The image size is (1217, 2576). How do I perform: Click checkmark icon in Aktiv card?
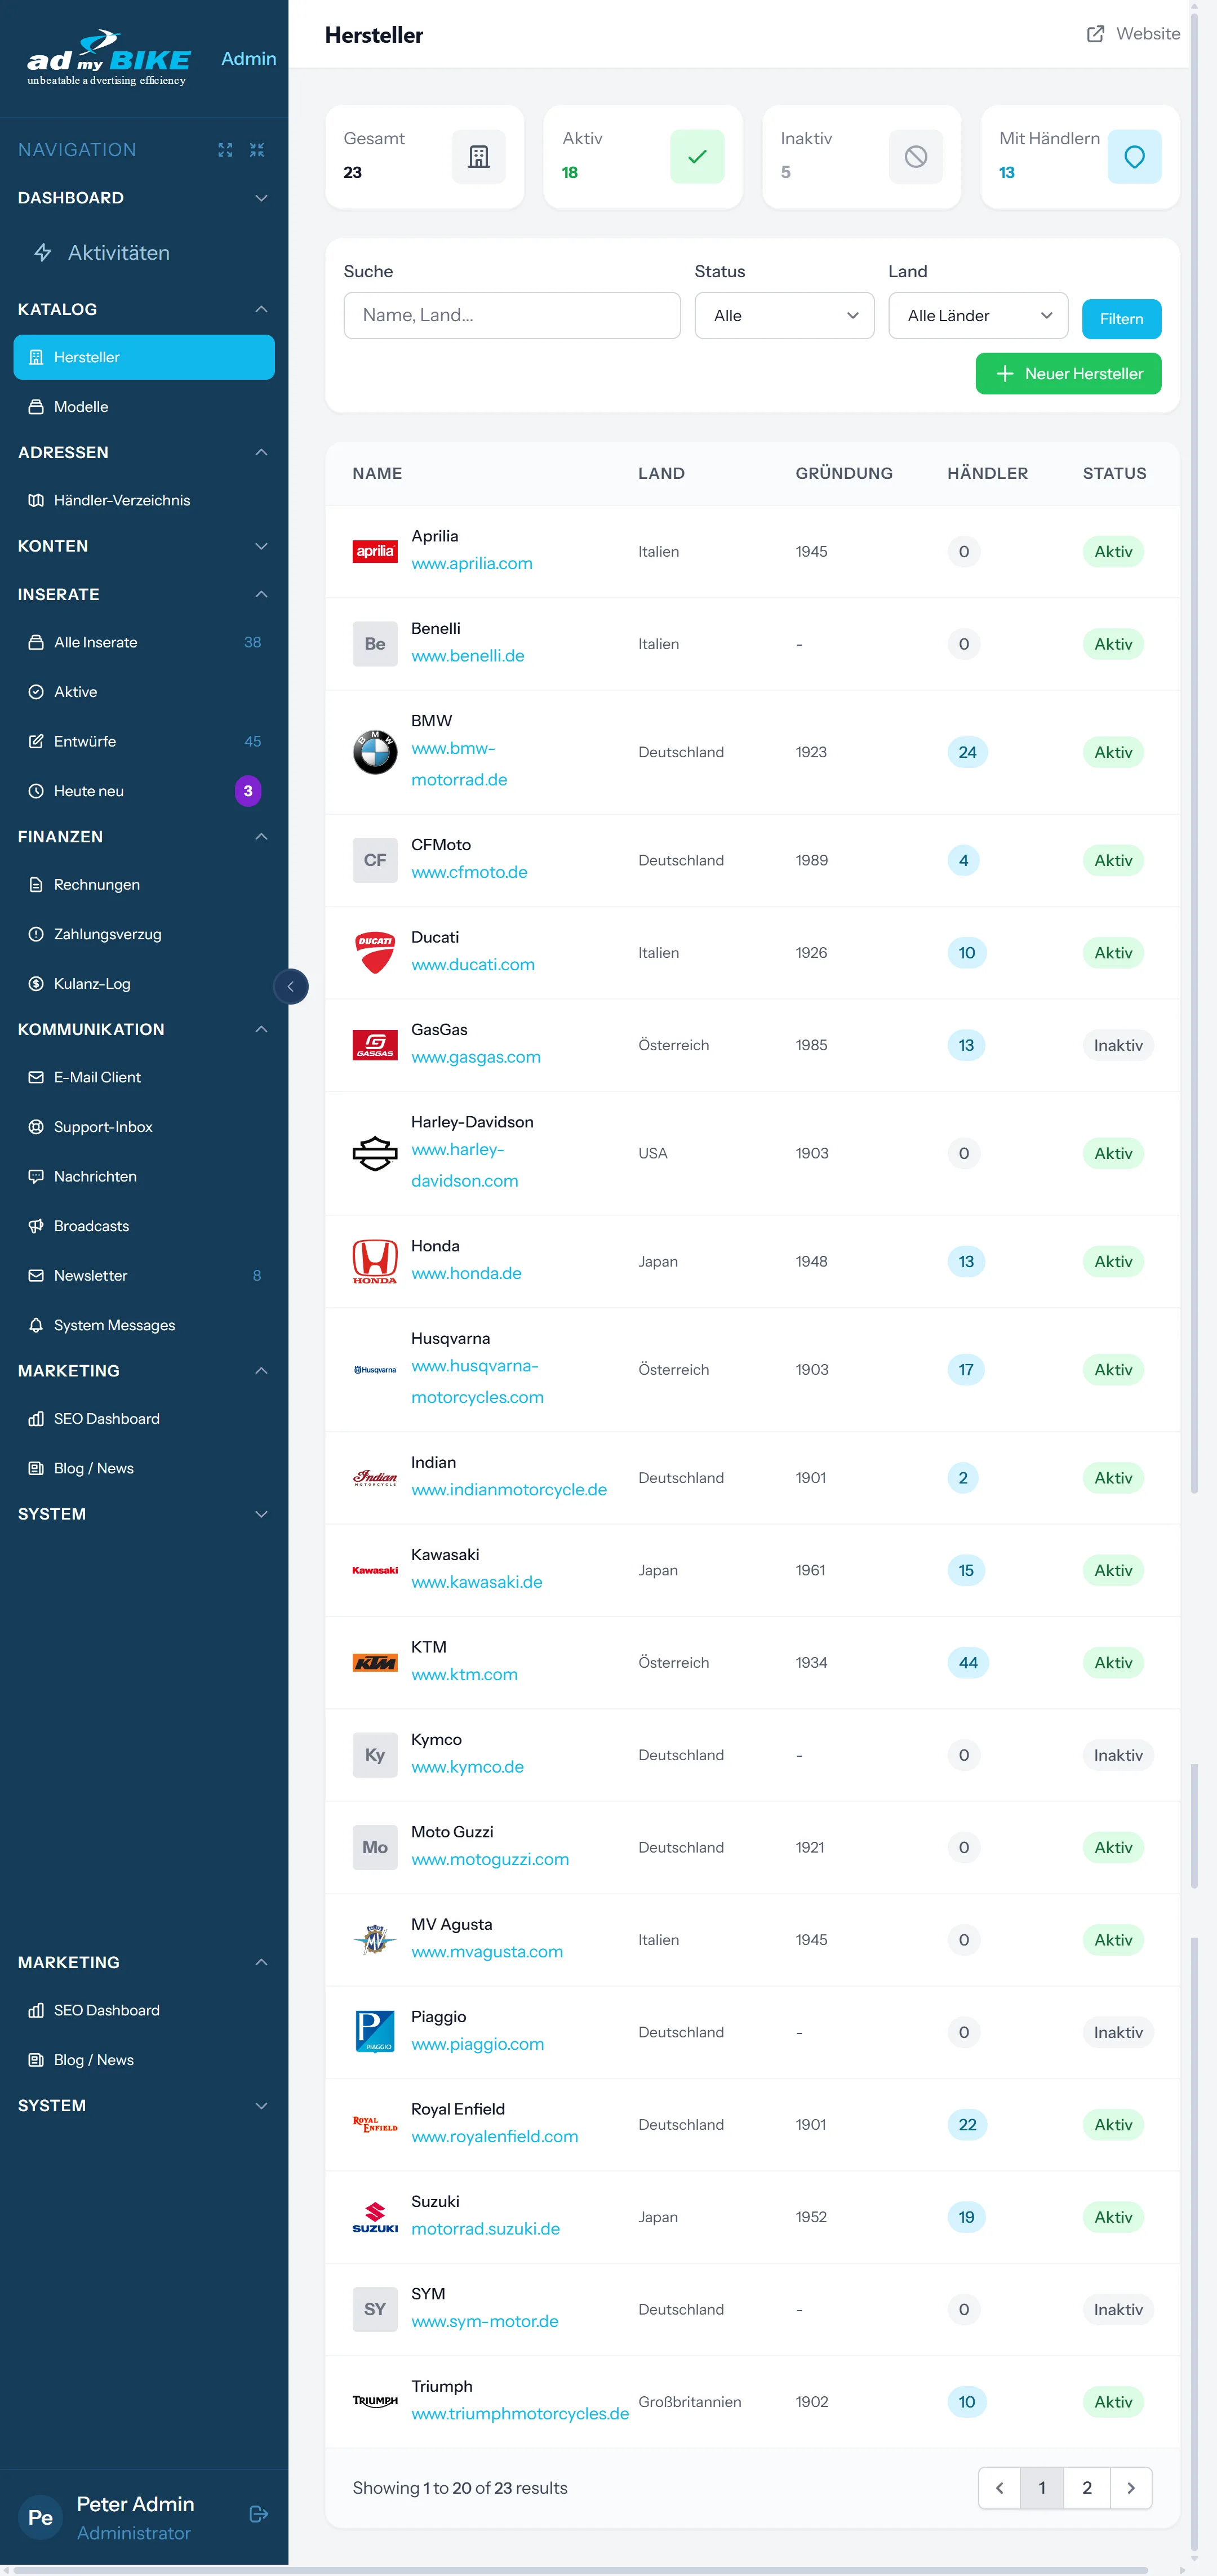tap(697, 156)
